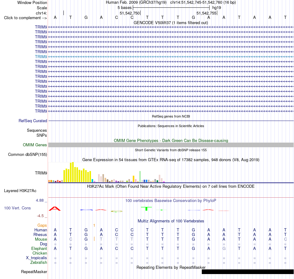This screenshot has width=294, height=279.
Task: Open the 'OMIM Gene Phenotypes' track title
Action: (171, 140)
